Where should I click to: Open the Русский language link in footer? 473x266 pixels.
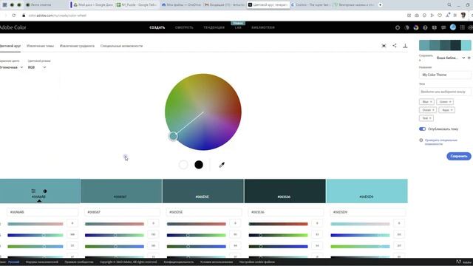[13, 262]
